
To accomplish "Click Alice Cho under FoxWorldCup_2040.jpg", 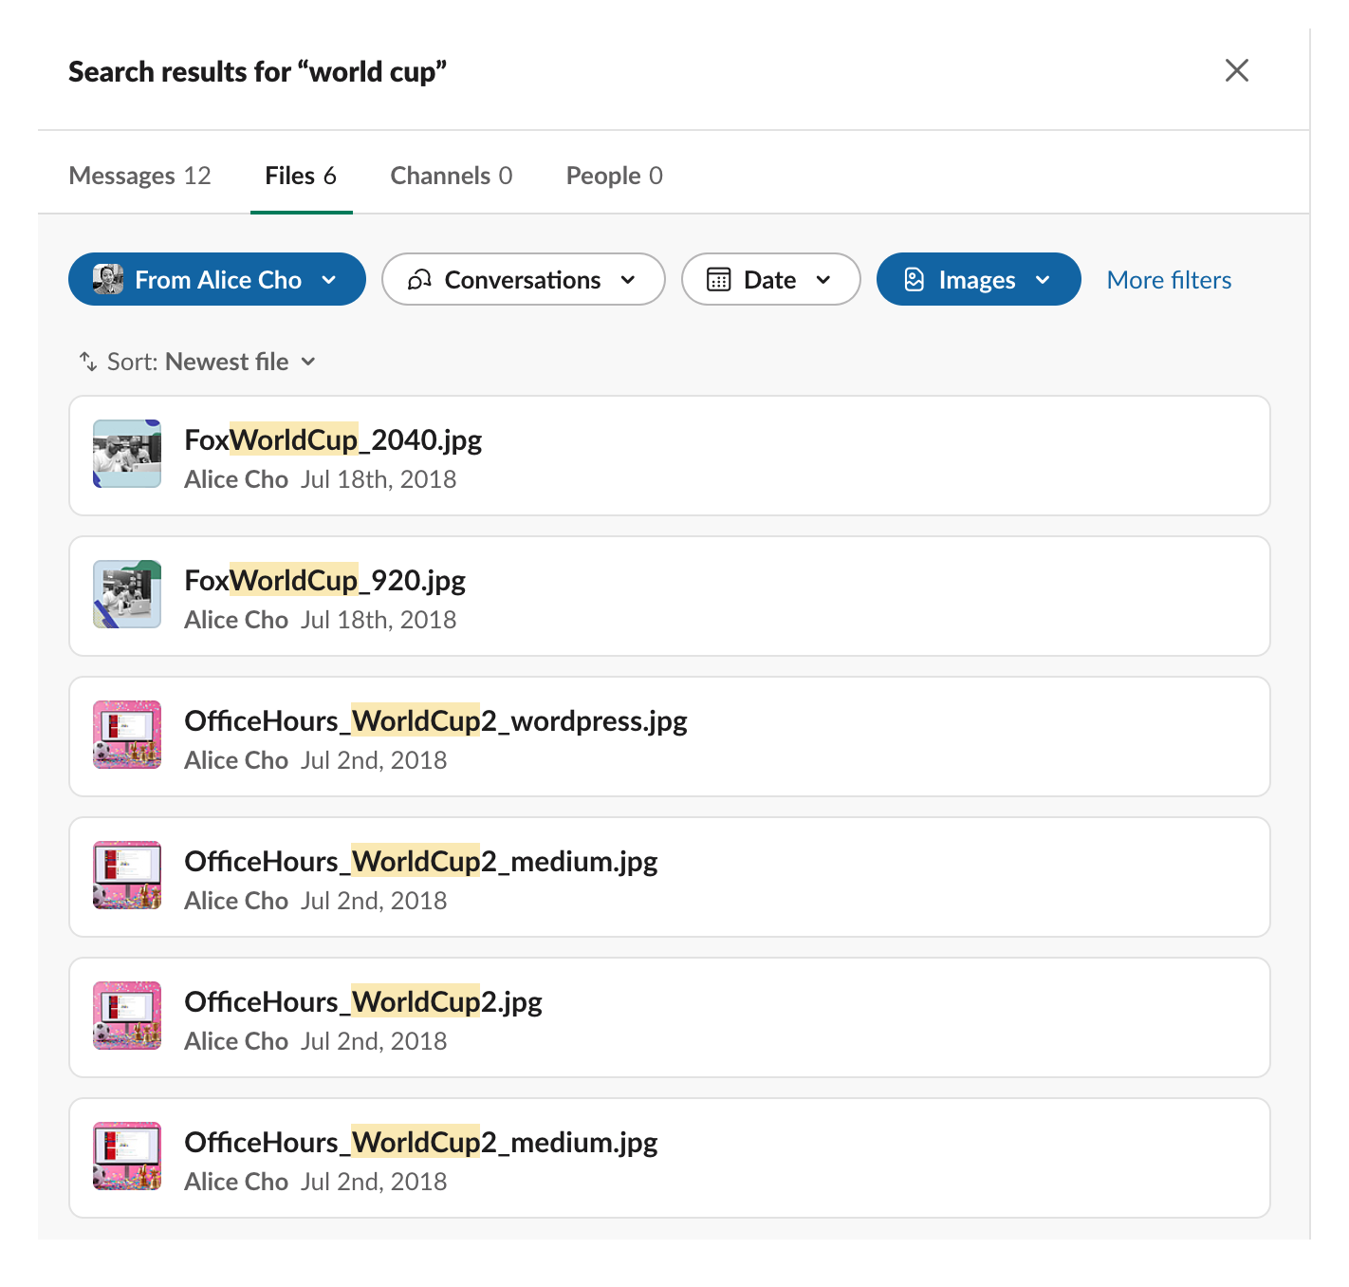I will point(236,479).
